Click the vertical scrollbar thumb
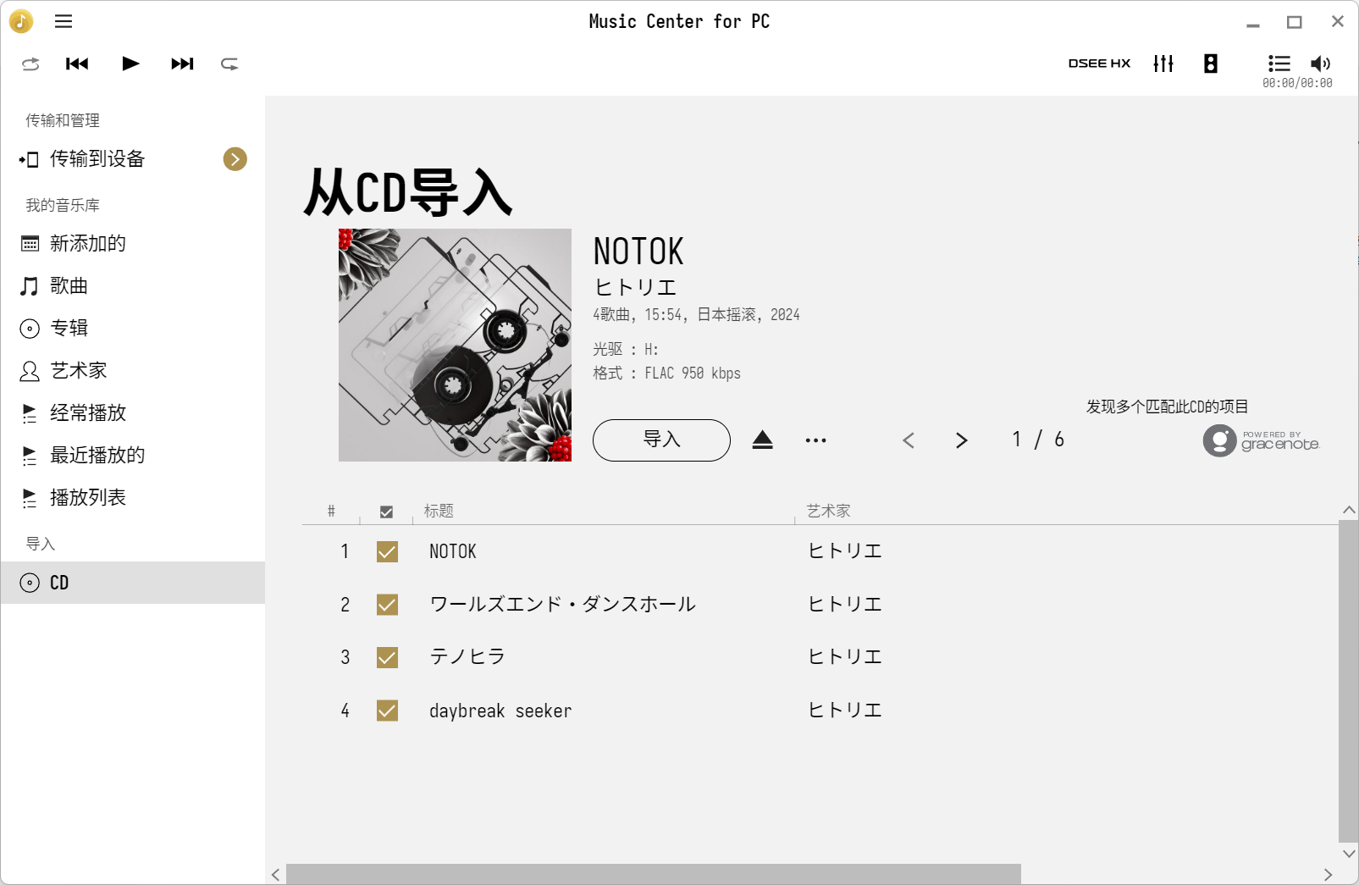The image size is (1359, 885). pyautogui.click(x=1348, y=682)
